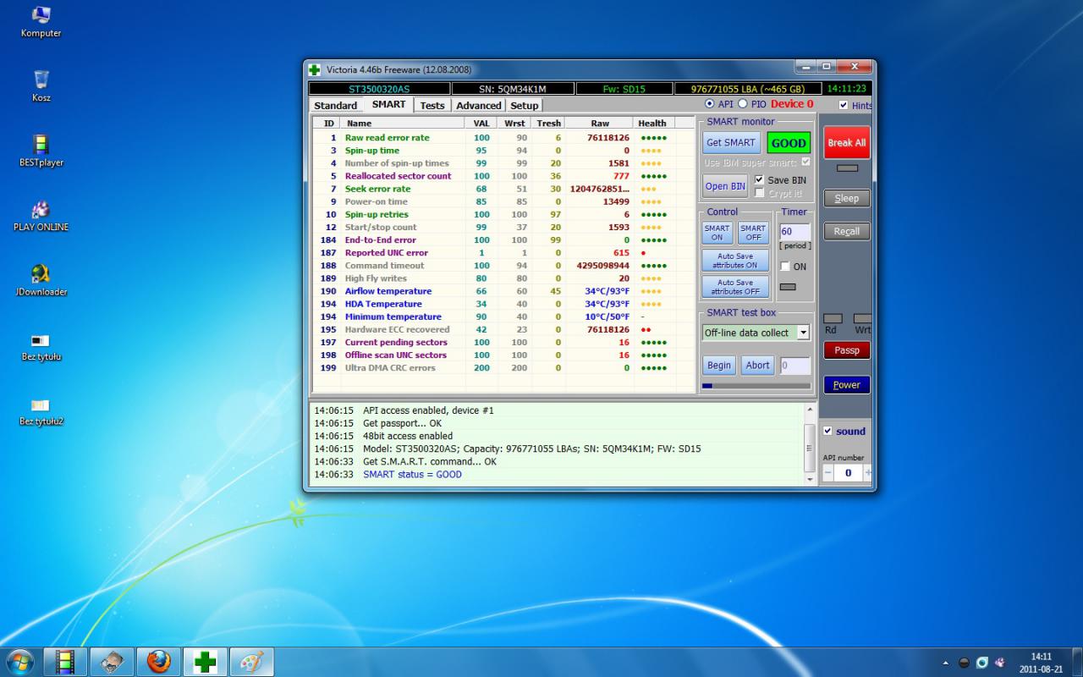Click Victoria green cross taskbar icon
The height and width of the screenshot is (677, 1083).
tap(205, 661)
